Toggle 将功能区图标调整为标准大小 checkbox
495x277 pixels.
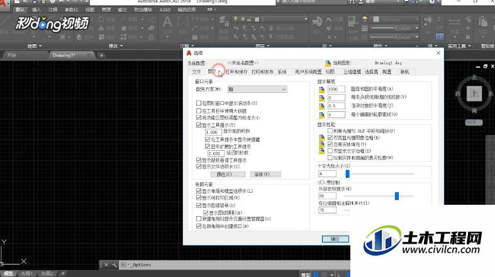[199, 117]
